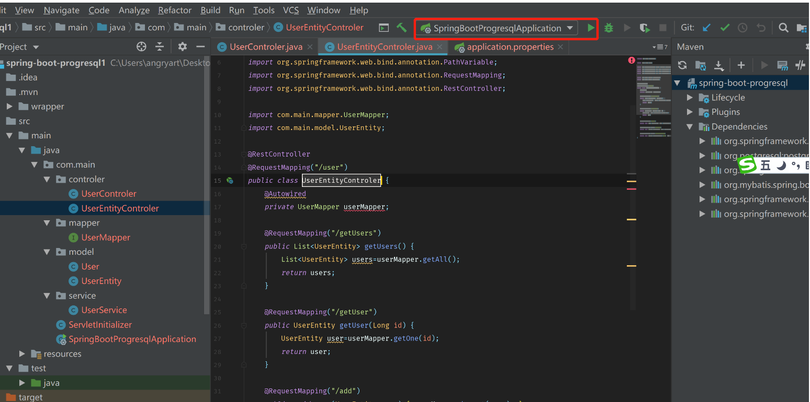Close the UserEntityControler.java tab

coord(440,47)
